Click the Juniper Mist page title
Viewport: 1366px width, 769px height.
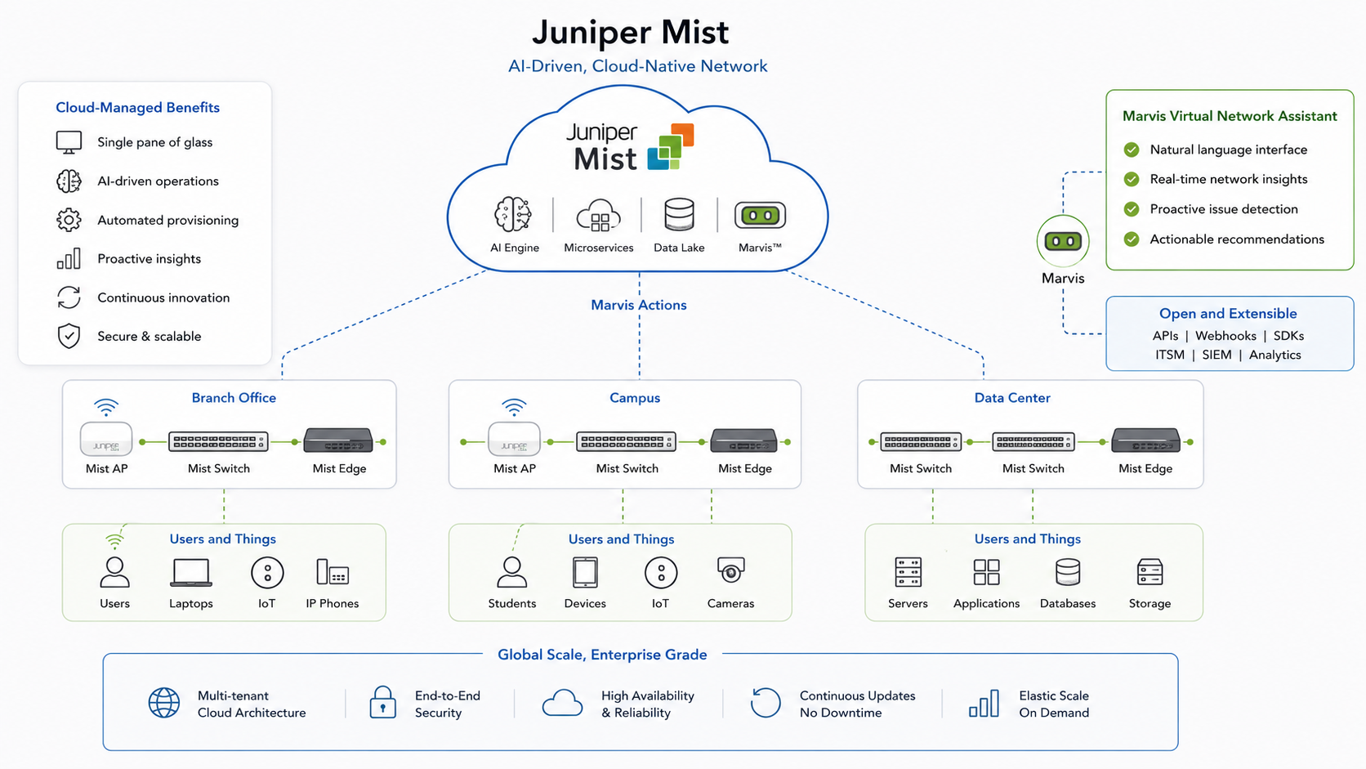631,33
